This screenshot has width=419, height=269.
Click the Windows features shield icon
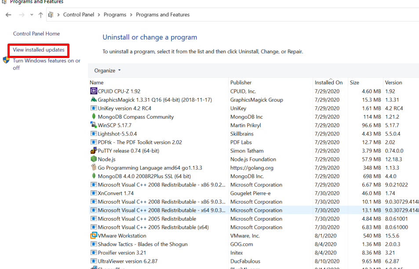(x=6, y=60)
